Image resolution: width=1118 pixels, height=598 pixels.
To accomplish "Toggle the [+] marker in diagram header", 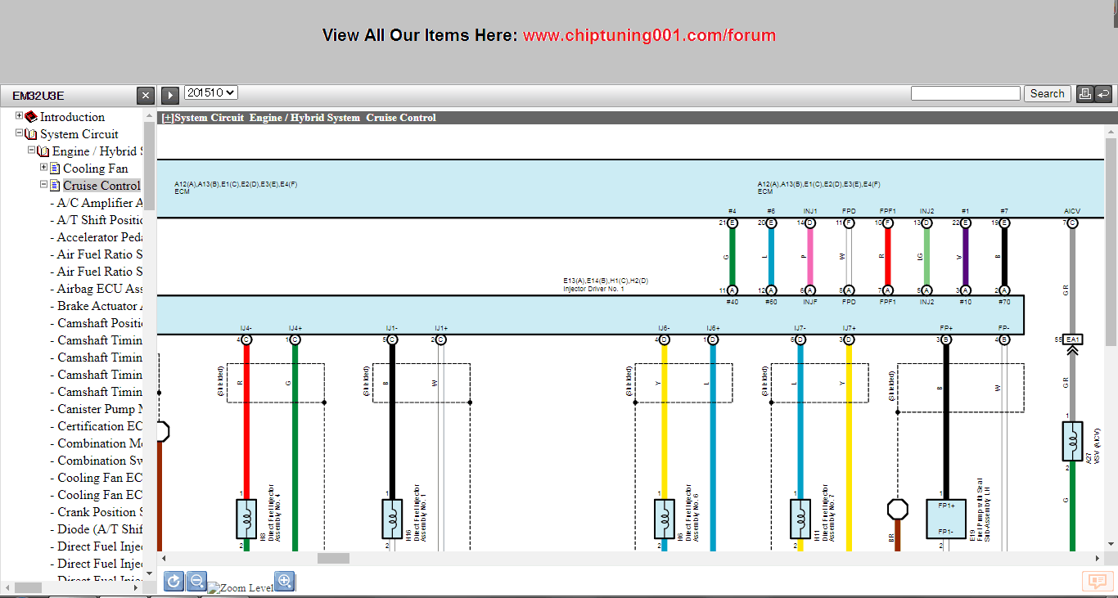I will pos(168,118).
